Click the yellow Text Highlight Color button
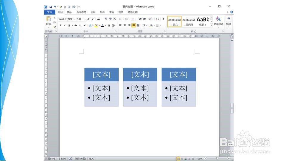This screenshot has height=161, width=286. 96,26
